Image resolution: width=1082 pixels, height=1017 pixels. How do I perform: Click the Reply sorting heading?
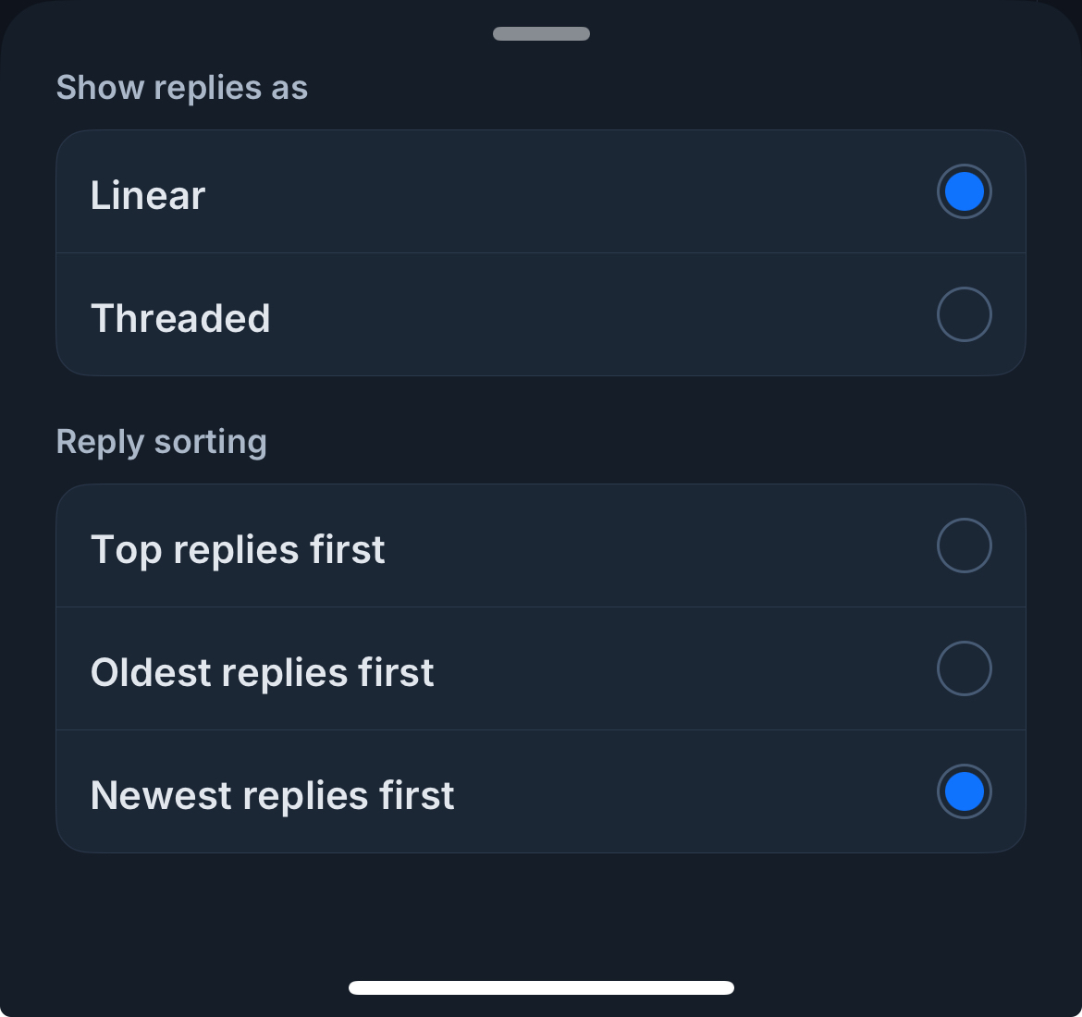click(x=161, y=442)
